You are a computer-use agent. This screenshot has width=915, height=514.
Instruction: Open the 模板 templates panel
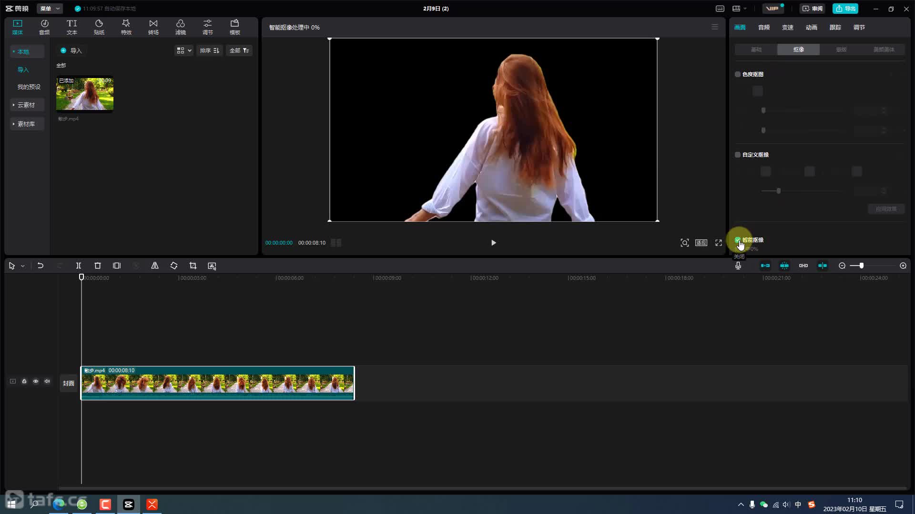[235, 27]
